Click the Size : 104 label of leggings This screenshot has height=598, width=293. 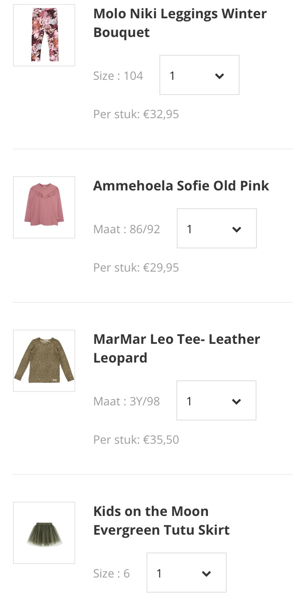[118, 76]
